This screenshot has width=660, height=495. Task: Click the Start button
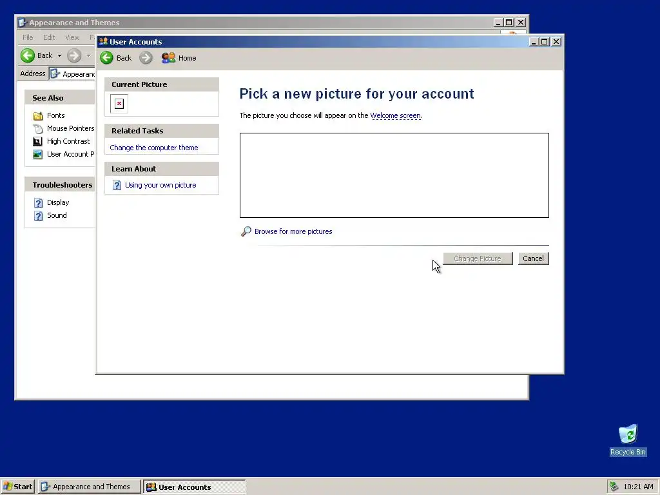[x=17, y=487]
